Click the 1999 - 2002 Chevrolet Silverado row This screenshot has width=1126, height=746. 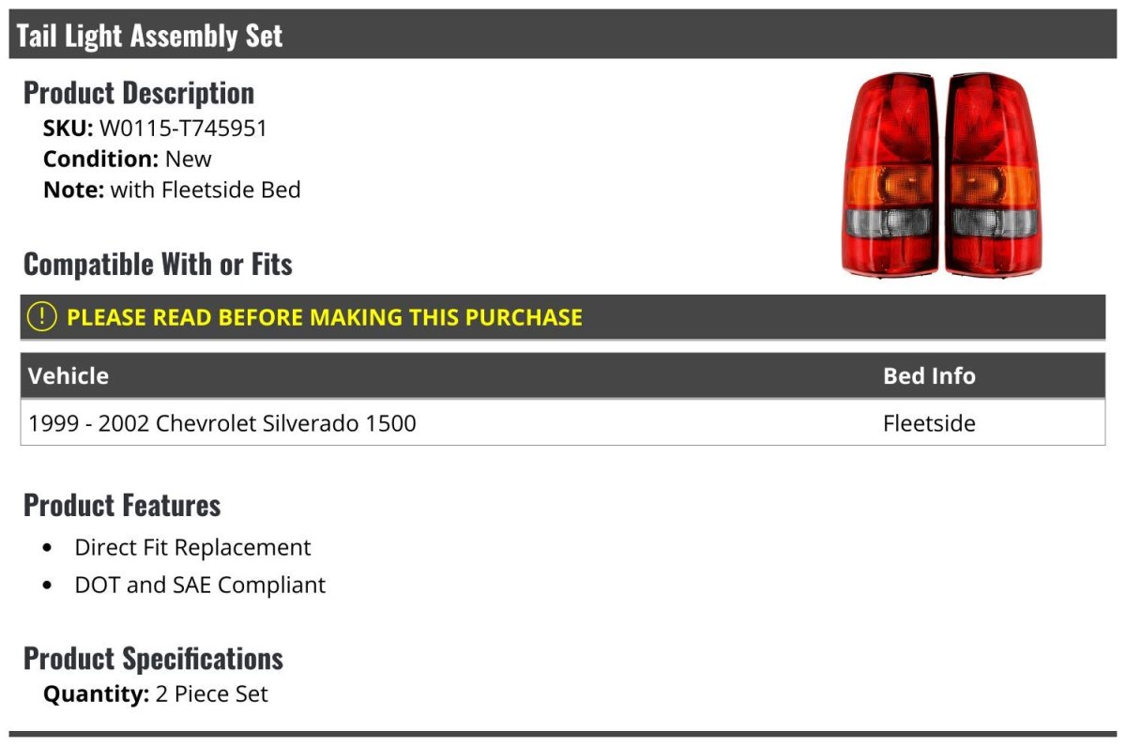[x=563, y=423]
